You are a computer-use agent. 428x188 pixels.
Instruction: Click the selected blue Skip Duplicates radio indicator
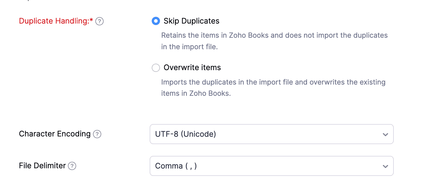click(156, 21)
